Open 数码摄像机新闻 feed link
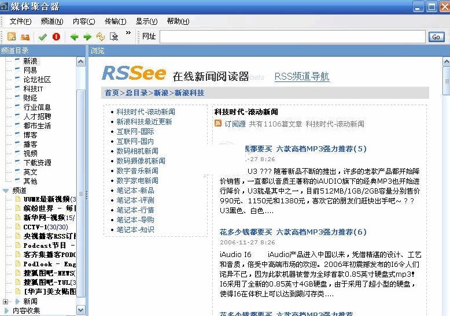The image size is (450, 316). [141, 161]
